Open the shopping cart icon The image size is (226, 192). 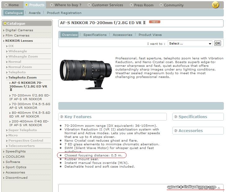point(215,5)
